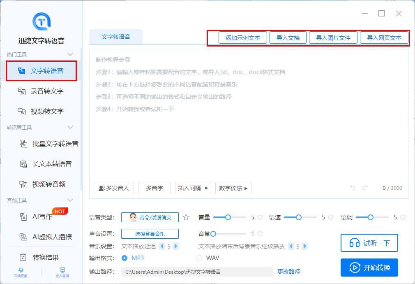The width and height of the screenshot is (415, 284).
Task: Open voice type selector 若兮/活泼俏皮
Action: 150,217
